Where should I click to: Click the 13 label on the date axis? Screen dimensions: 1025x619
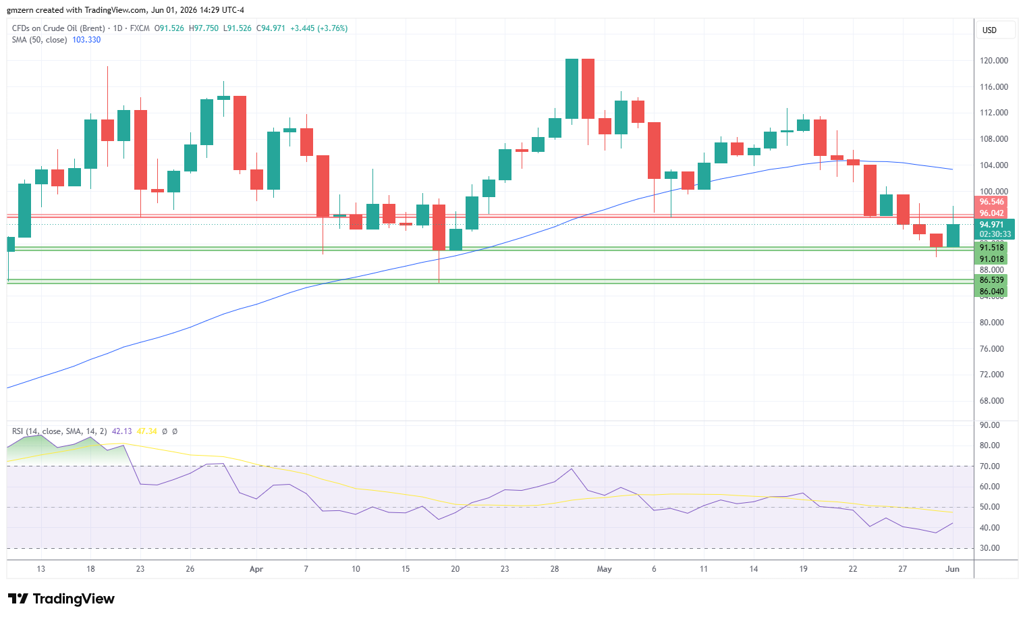tap(40, 569)
